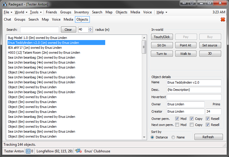229x157 pixels.
Task: Click Enus' Clubhouse parcel name in status bar
Action: tap(97, 151)
